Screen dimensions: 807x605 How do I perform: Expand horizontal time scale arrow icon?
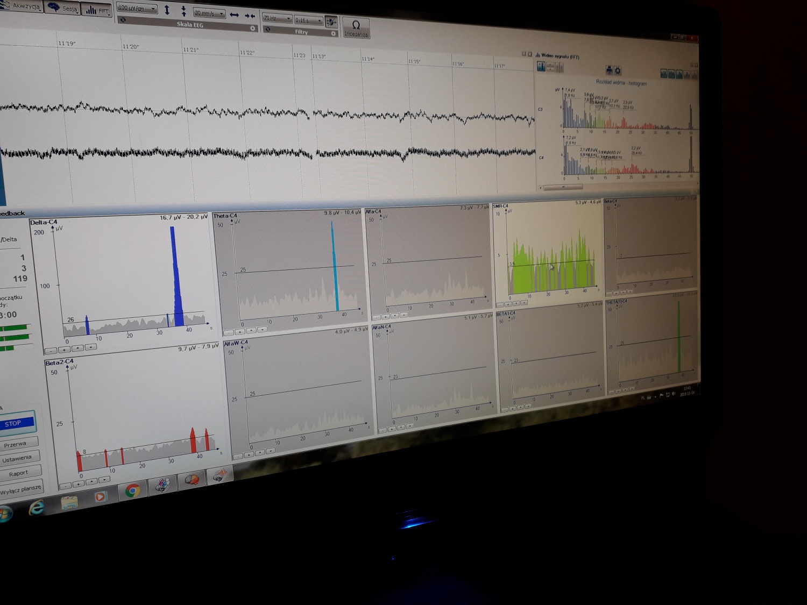coord(234,15)
